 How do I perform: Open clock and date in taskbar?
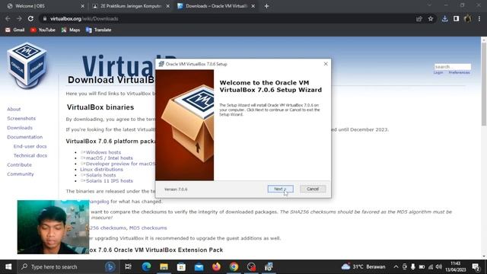pyautogui.click(x=455, y=266)
